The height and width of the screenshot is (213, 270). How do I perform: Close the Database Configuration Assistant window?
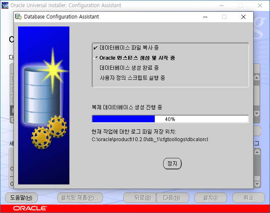(244, 17)
